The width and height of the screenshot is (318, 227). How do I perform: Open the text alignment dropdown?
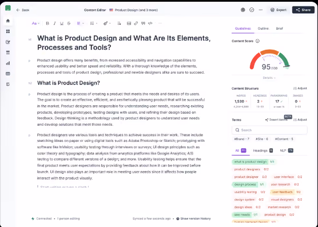(x=80, y=23)
